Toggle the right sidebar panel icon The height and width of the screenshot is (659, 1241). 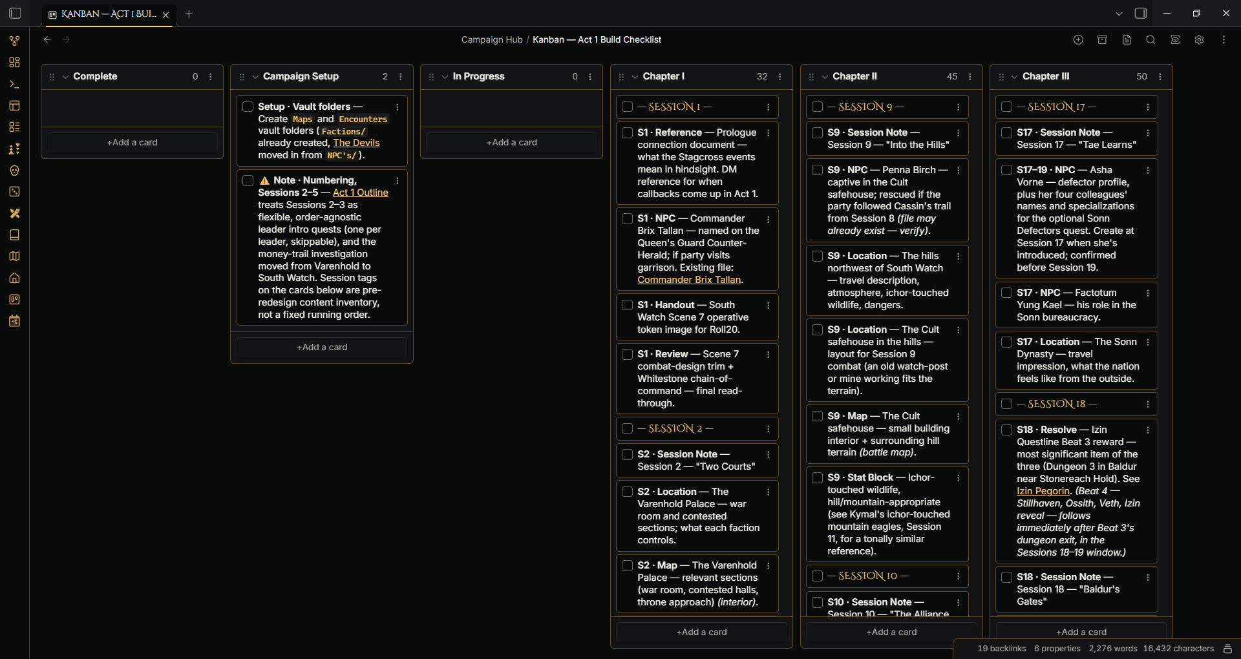pos(1141,14)
